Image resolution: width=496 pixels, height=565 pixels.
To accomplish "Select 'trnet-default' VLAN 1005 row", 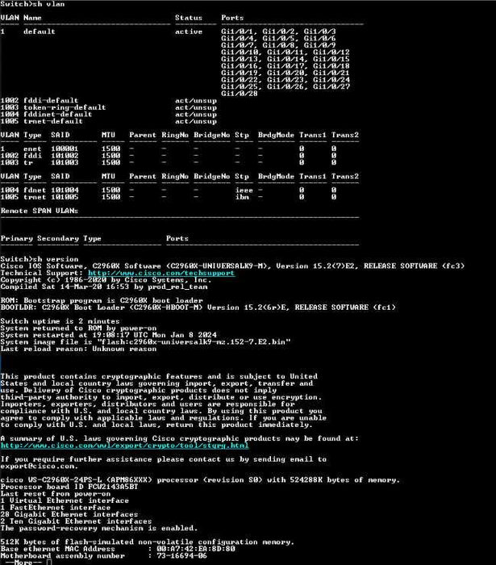I will [x=109, y=121].
